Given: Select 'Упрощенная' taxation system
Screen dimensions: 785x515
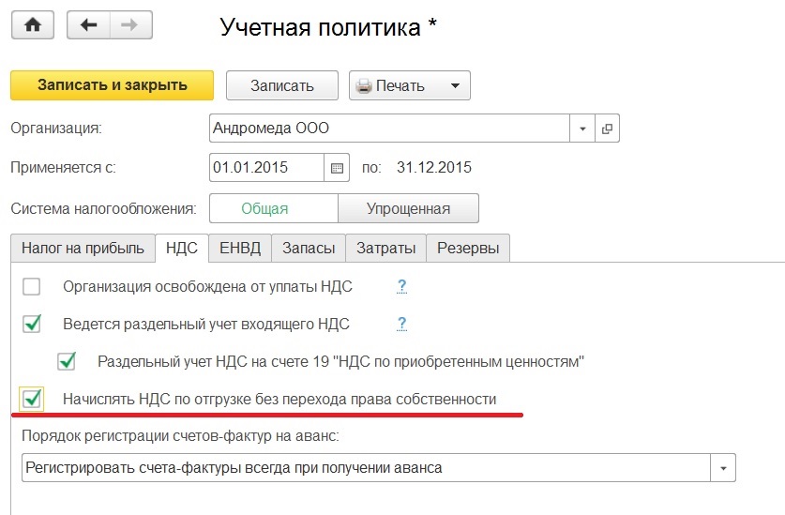Looking at the screenshot, I should coord(408,208).
